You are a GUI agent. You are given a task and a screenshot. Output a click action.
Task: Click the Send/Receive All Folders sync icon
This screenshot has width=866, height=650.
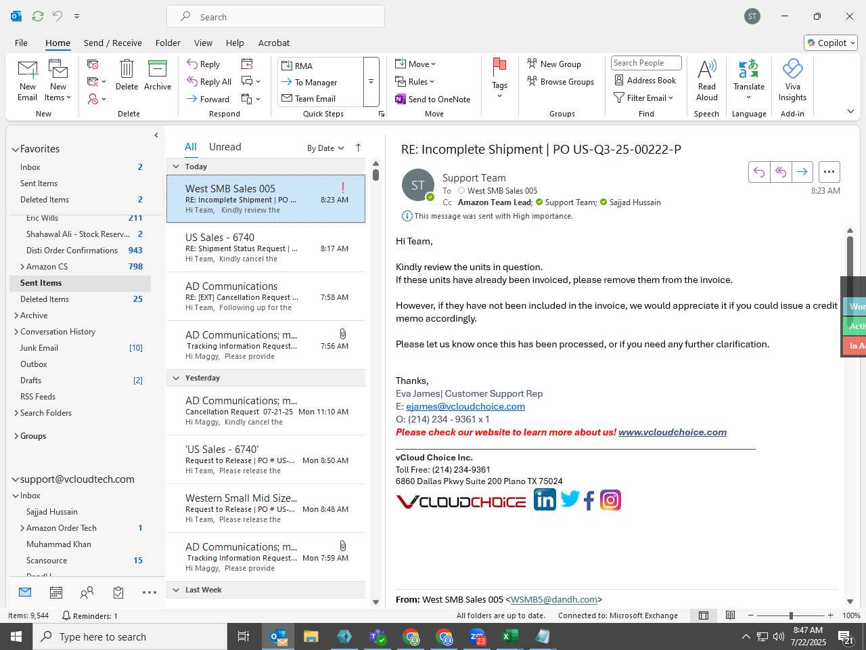pos(38,16)
